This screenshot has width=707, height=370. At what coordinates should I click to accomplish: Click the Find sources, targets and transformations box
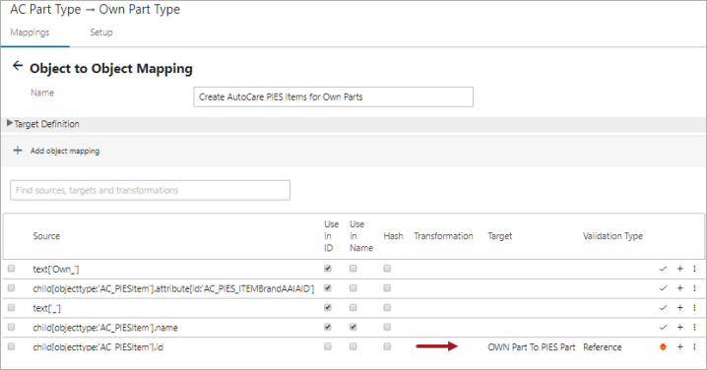150,190
